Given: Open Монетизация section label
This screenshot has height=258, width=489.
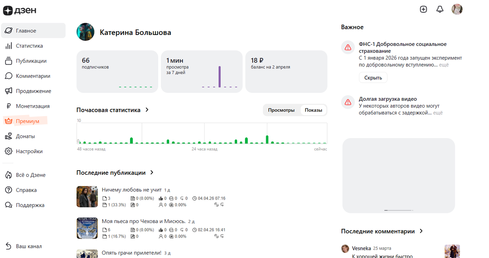Looking at the screenshot, I should click(x=33, y=106).
